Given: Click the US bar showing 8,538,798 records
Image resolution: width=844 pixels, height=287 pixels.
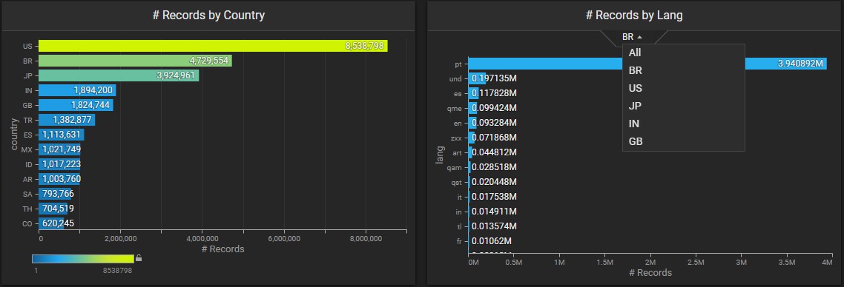Looking at the screenshot, I should (213, 46).
